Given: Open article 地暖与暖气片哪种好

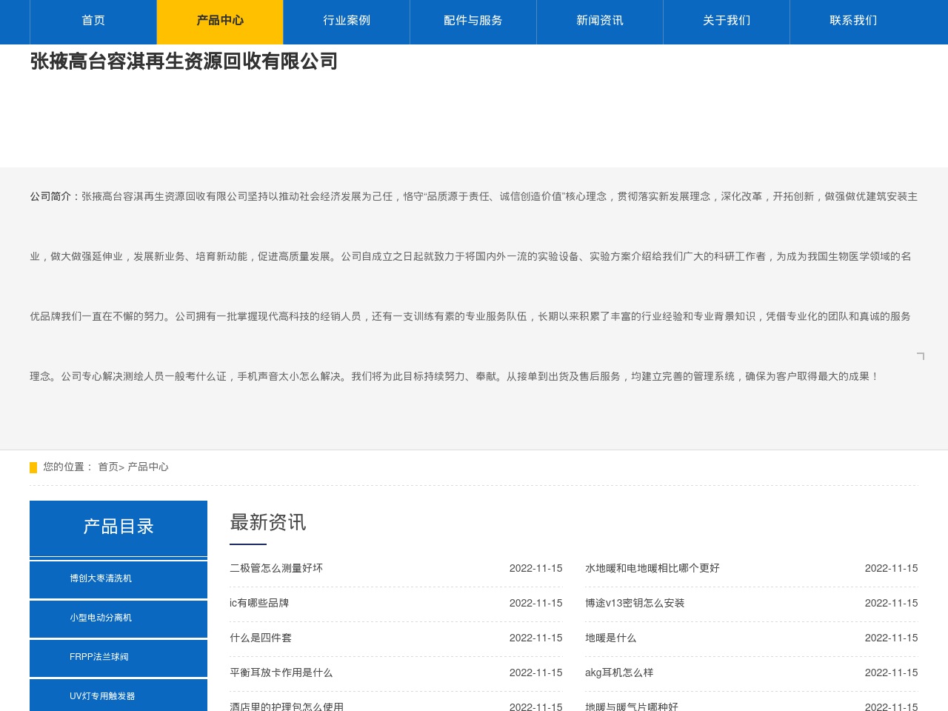Looking at the screenshot, I should point(632,707).
